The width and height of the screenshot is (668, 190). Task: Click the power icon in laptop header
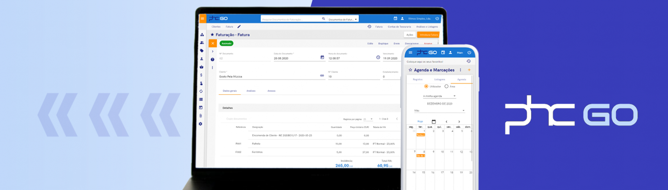tap(437, 19)
